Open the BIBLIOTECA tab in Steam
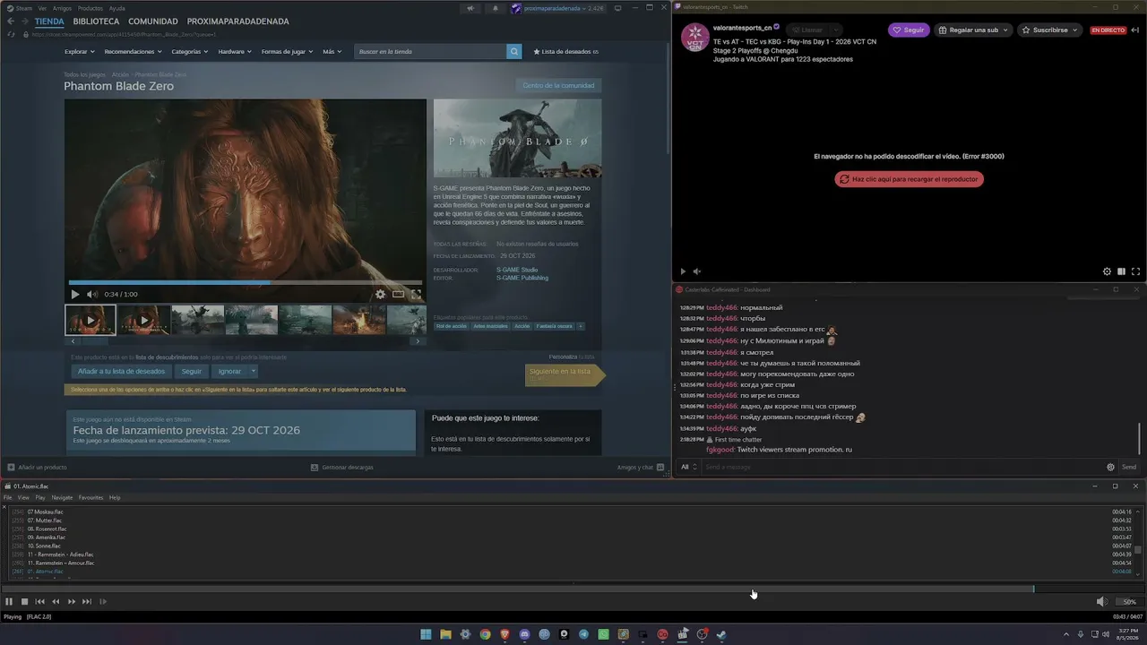Image resolution: width=1147 pixels, height=645 pixels. [x=96, y=21]
